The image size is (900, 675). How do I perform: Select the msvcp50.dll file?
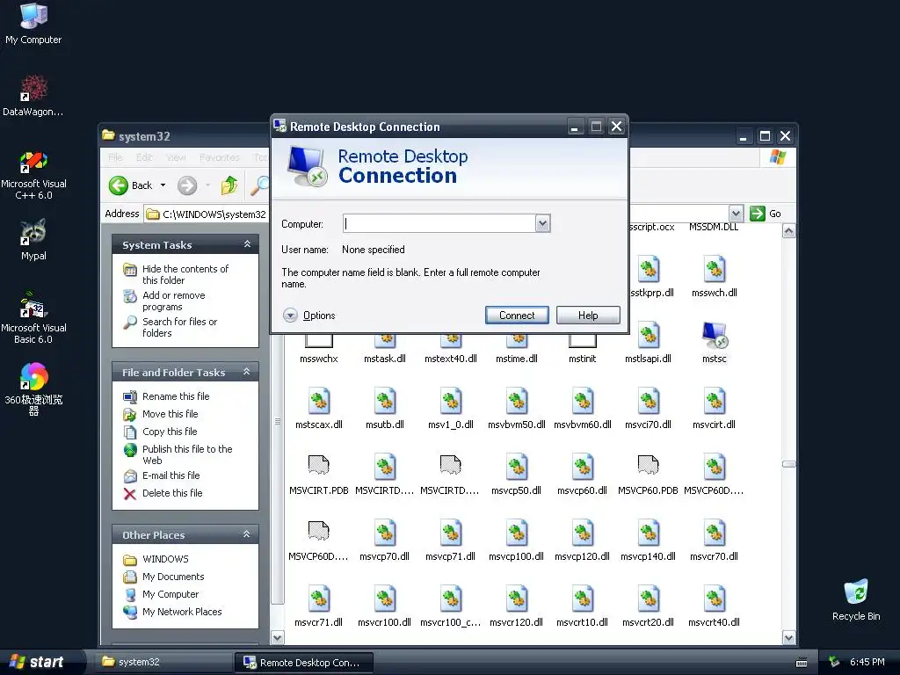point(517,475)
